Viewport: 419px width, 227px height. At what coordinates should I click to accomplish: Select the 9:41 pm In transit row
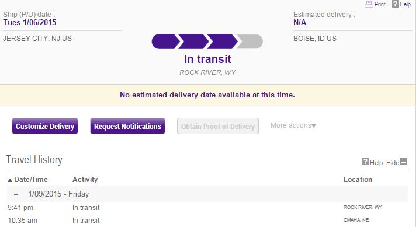tap(207, 208)
